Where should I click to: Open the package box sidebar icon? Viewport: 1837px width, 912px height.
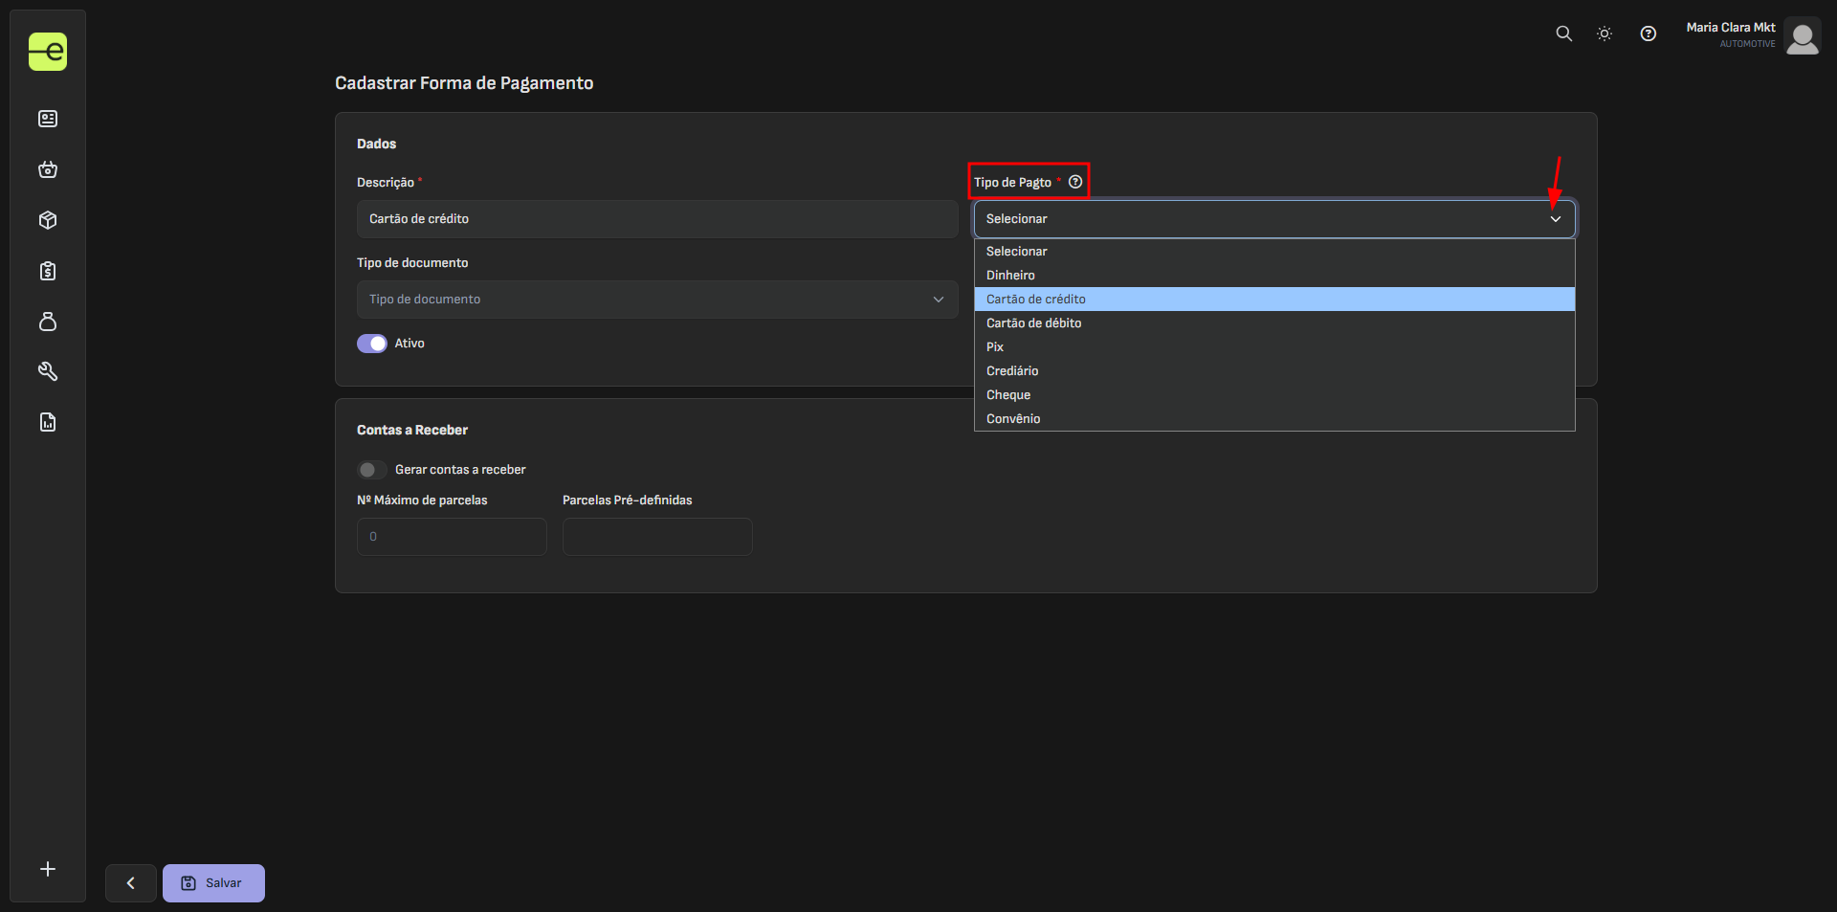(x=48, y=220)
